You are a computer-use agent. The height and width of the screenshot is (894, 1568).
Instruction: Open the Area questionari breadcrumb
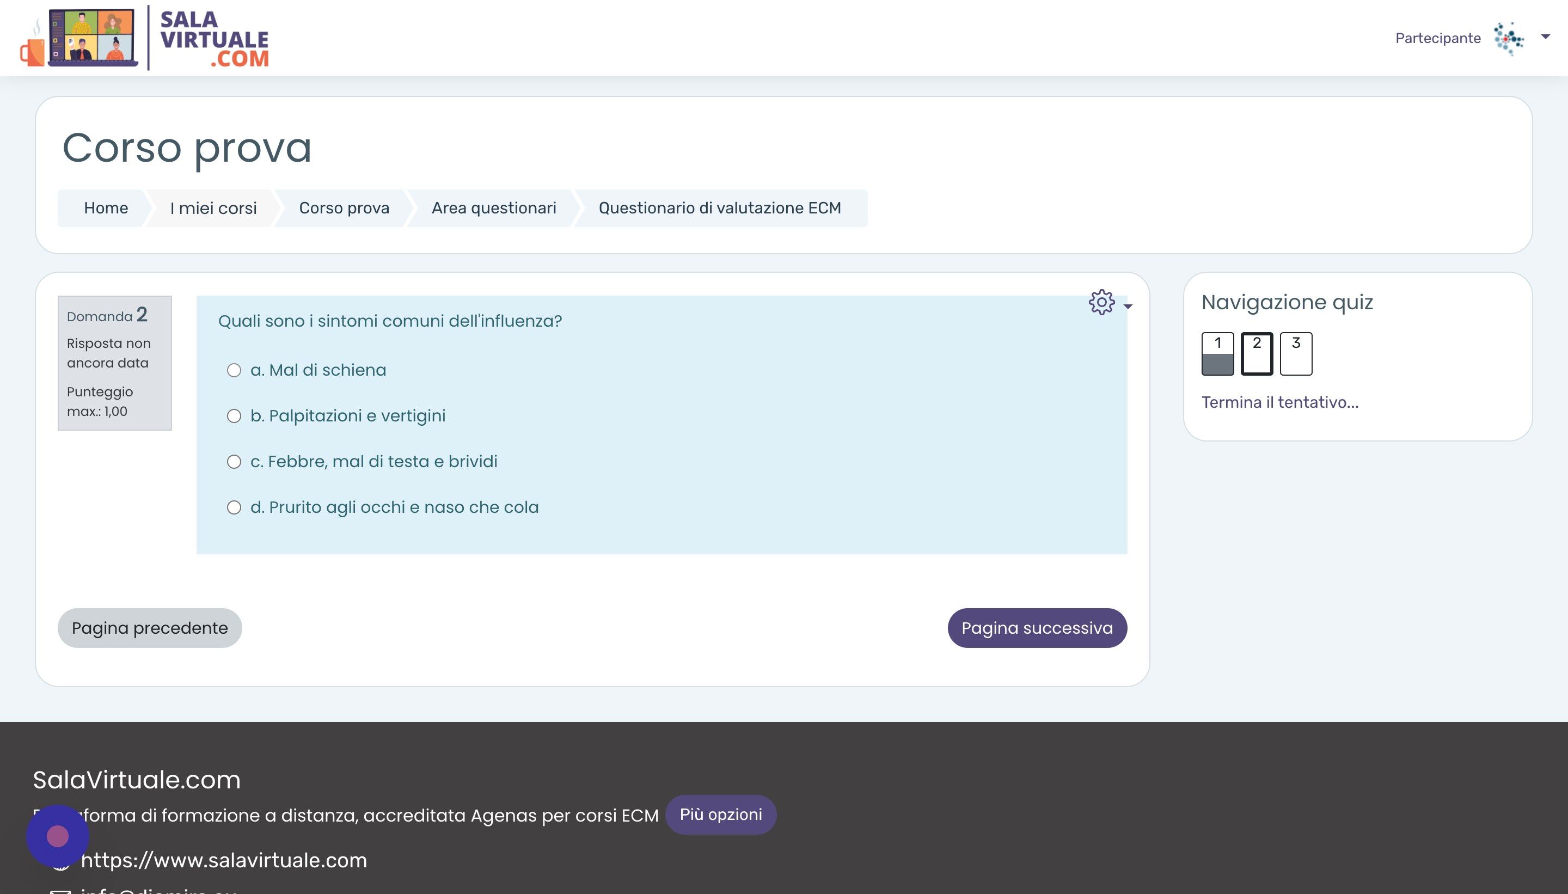(494, 208)
